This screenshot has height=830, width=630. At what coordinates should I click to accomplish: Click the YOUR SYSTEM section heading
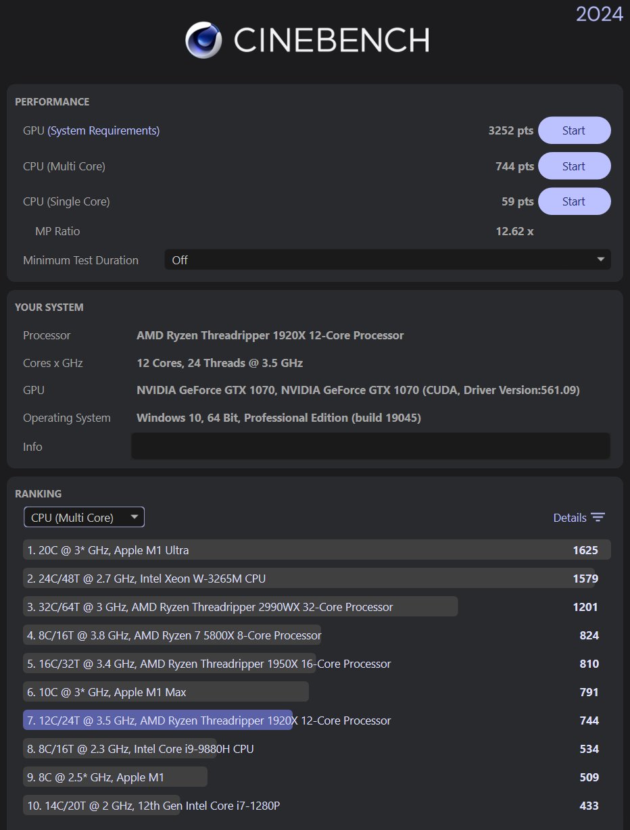point(49,308)
